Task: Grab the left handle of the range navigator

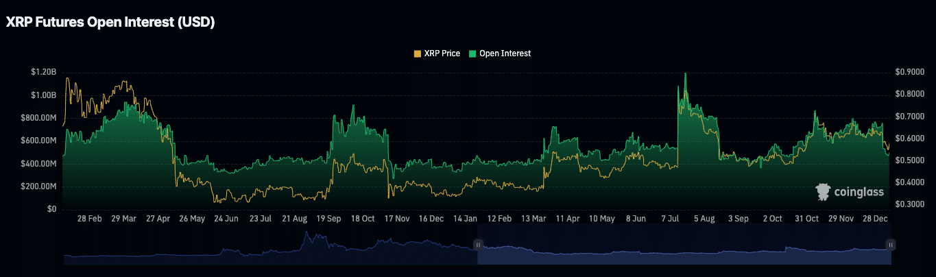Action: (x=478, y=244)
